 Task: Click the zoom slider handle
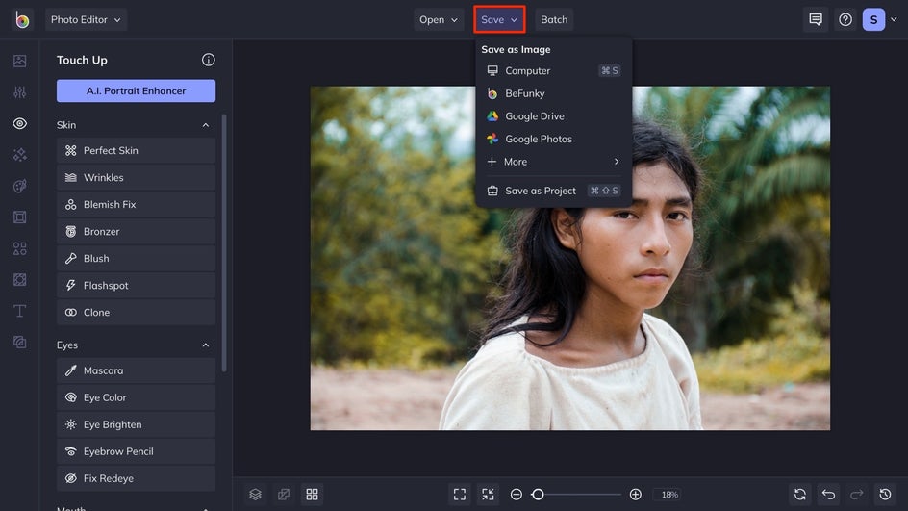[x=538, y=494]
